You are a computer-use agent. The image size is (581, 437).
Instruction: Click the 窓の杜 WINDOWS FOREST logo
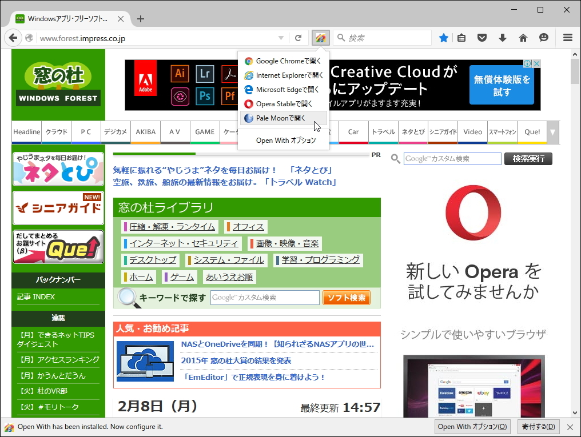[x=57, y=85]
